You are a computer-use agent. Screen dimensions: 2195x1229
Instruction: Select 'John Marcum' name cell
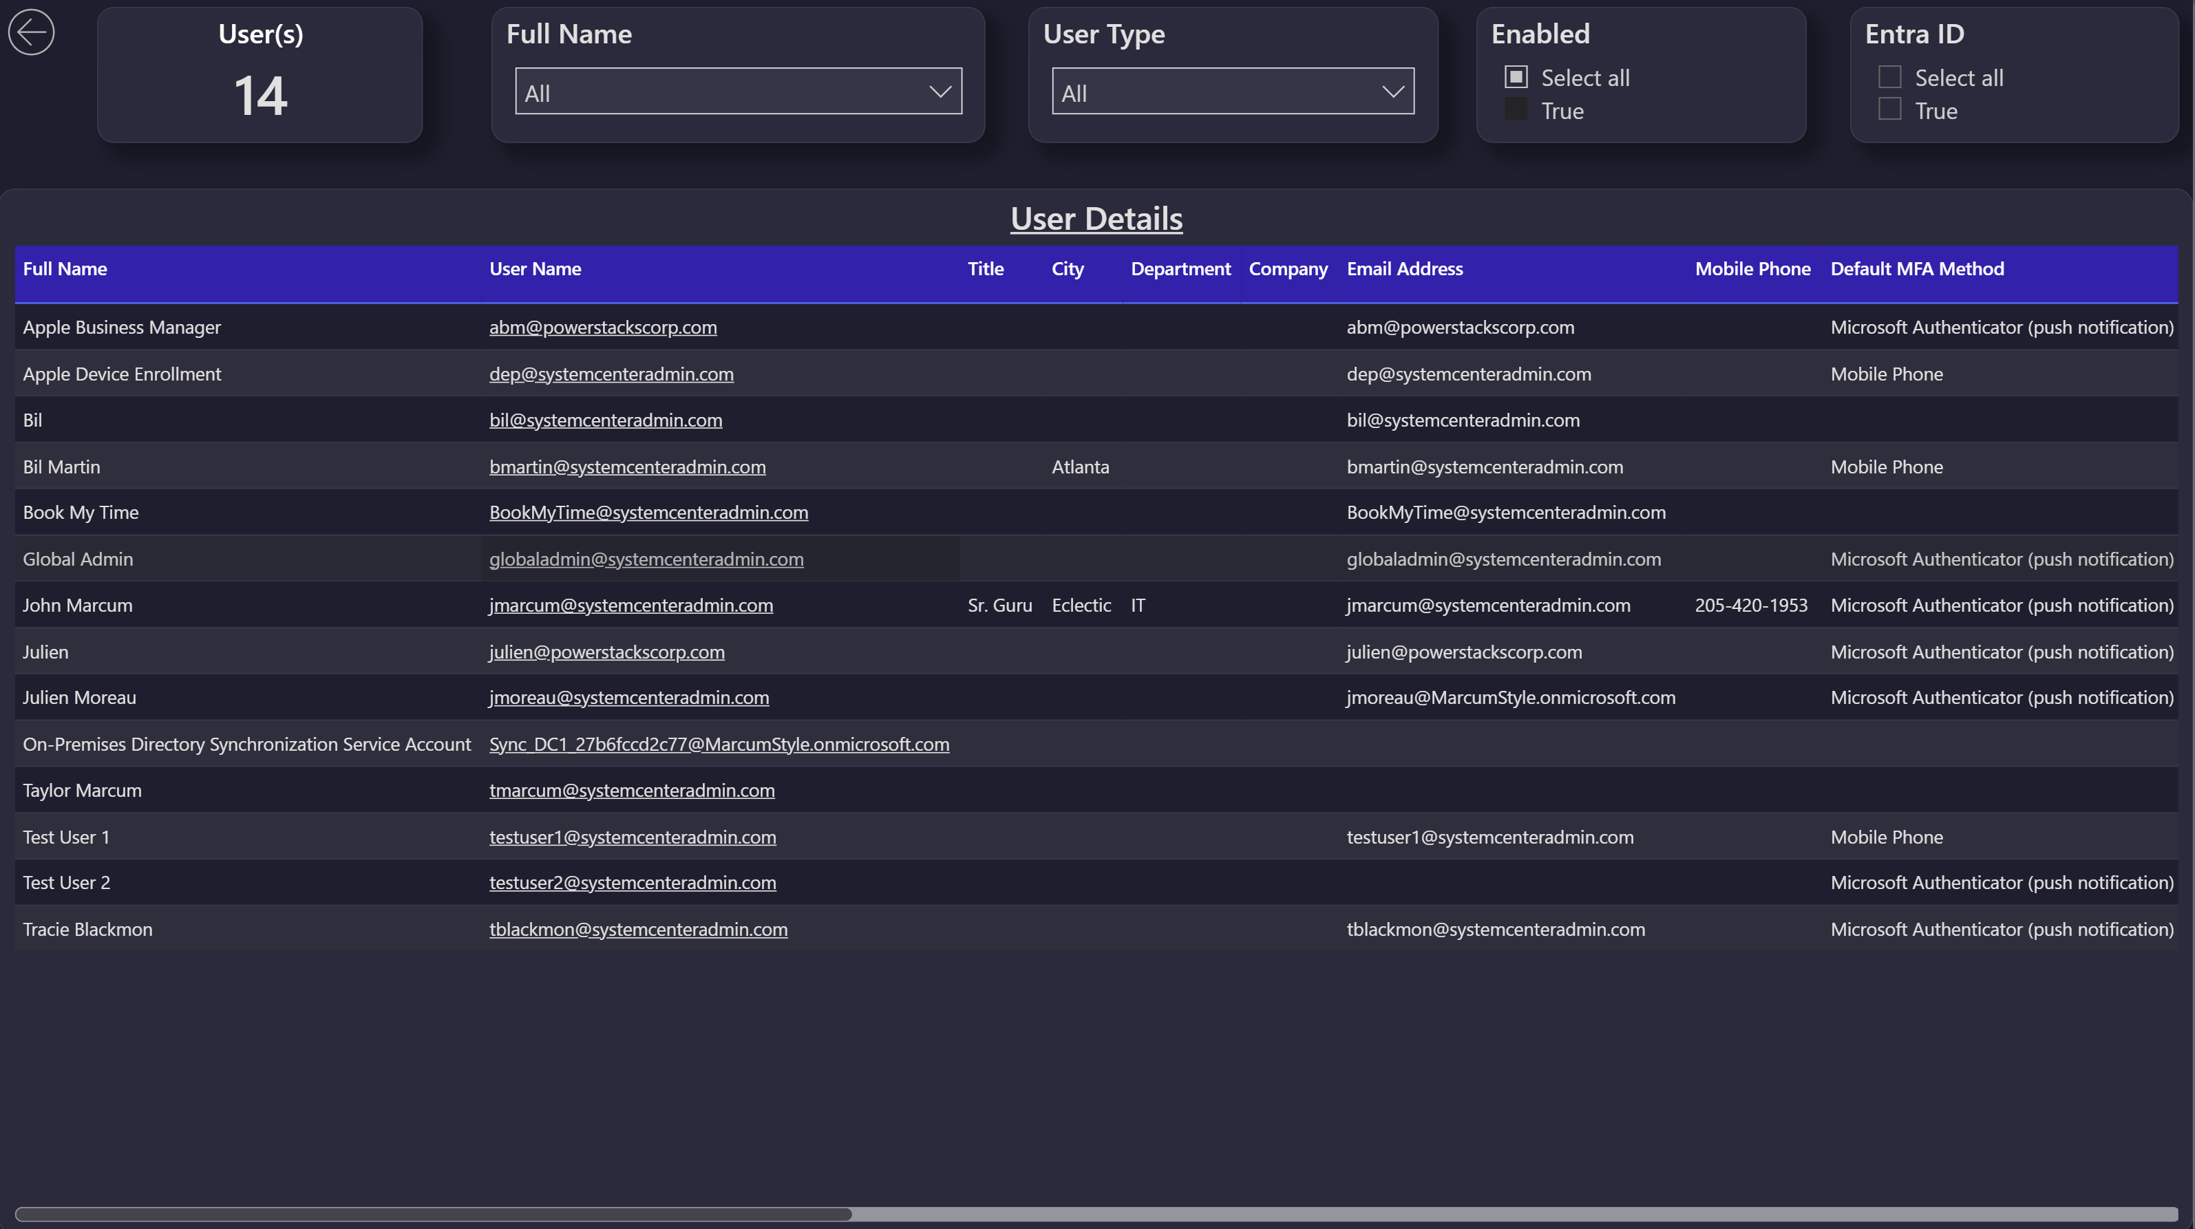[78, 605]
